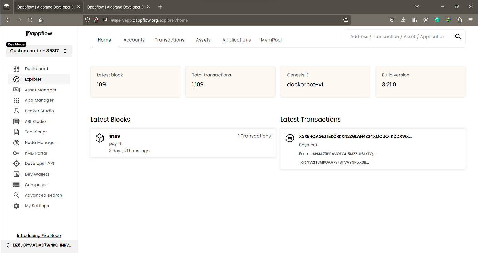Click the Build version 3.21.0 card
478x253 pixels.
tap(420, 82)
